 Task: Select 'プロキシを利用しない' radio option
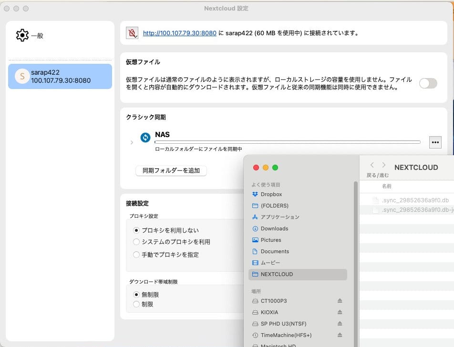point(136,230)
